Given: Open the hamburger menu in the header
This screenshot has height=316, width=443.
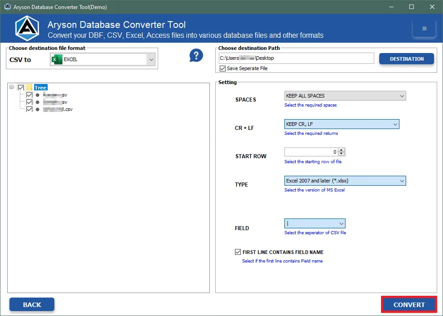Looking at the screenshot, I should point(424,28).
